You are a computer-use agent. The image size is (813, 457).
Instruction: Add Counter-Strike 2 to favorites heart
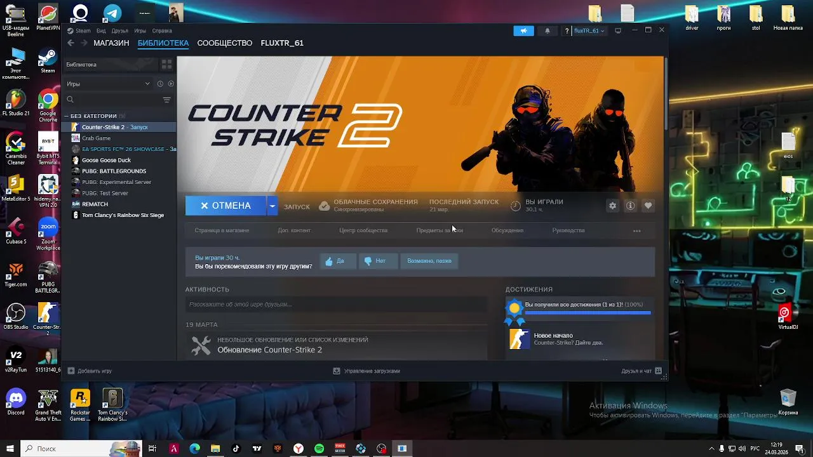click(x=648, y=206)
